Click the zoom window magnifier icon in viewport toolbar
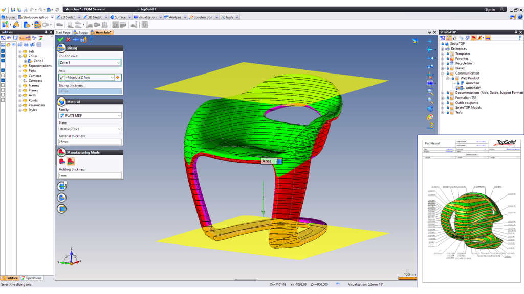Image resolution: width=524 pixels, height=294 pixels. (430, 92)
